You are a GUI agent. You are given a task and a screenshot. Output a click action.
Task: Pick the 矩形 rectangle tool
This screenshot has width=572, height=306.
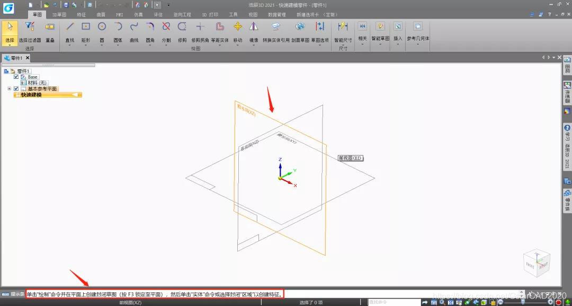pos(86,32)
